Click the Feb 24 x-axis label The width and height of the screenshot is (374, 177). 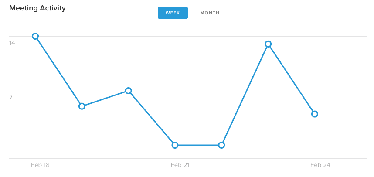320,165
